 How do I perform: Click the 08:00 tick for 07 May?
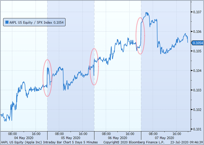pos(153,133)
